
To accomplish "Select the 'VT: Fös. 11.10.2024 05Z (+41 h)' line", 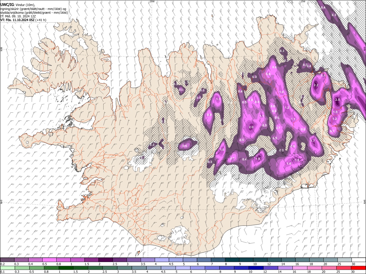I will coord(23,20).
